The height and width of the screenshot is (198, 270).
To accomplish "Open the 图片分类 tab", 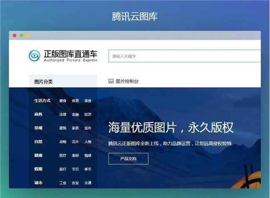I will click(x=63, y=81).
